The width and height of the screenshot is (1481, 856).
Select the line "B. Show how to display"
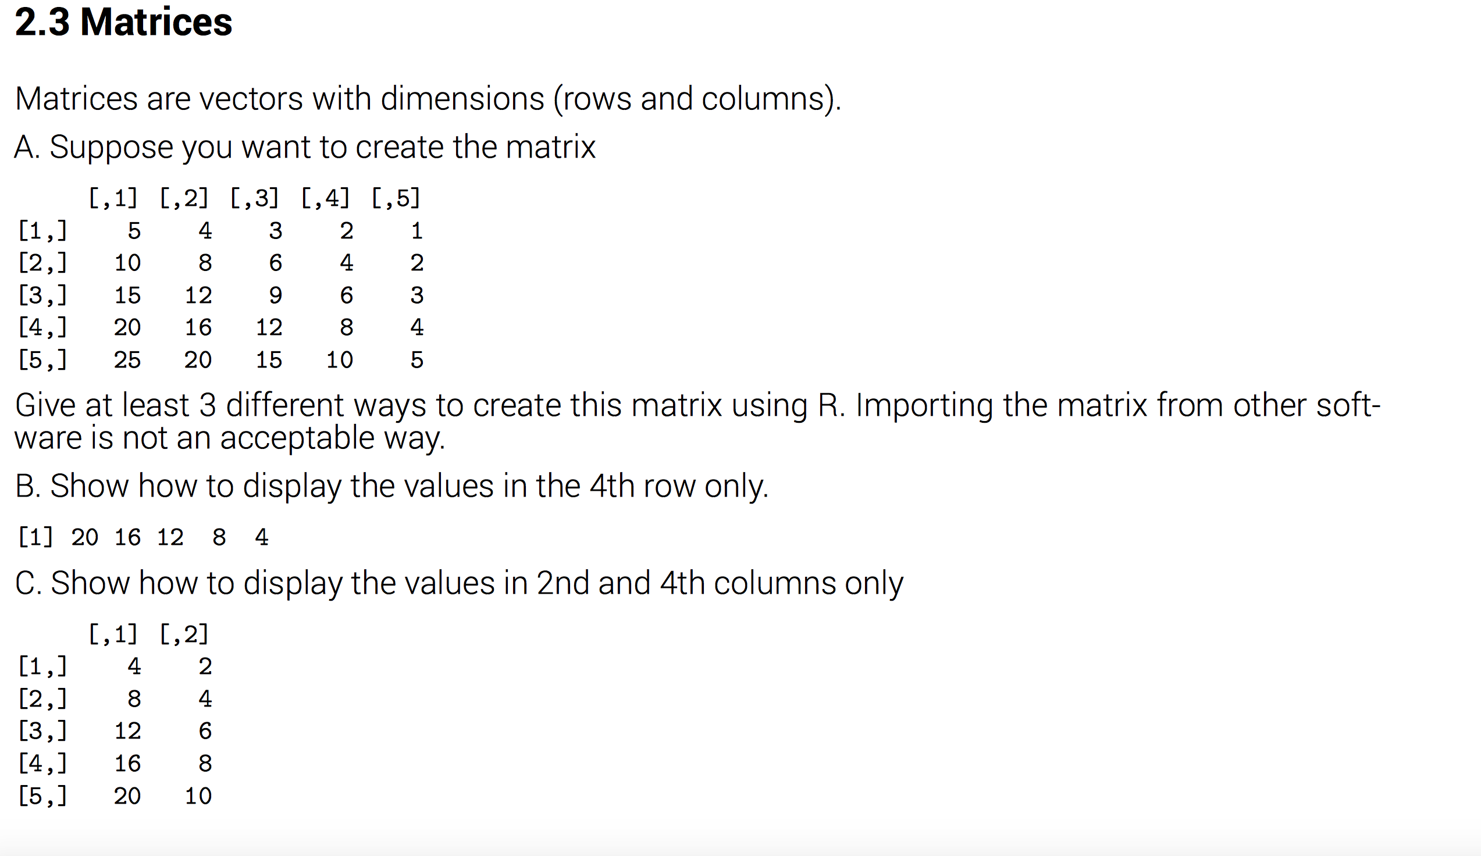391,487
